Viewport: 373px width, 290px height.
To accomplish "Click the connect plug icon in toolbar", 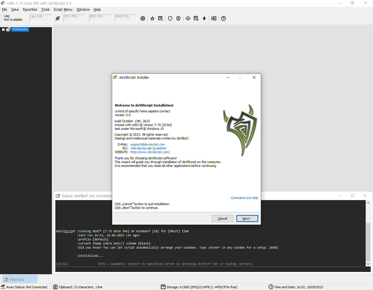I will 58,18.
